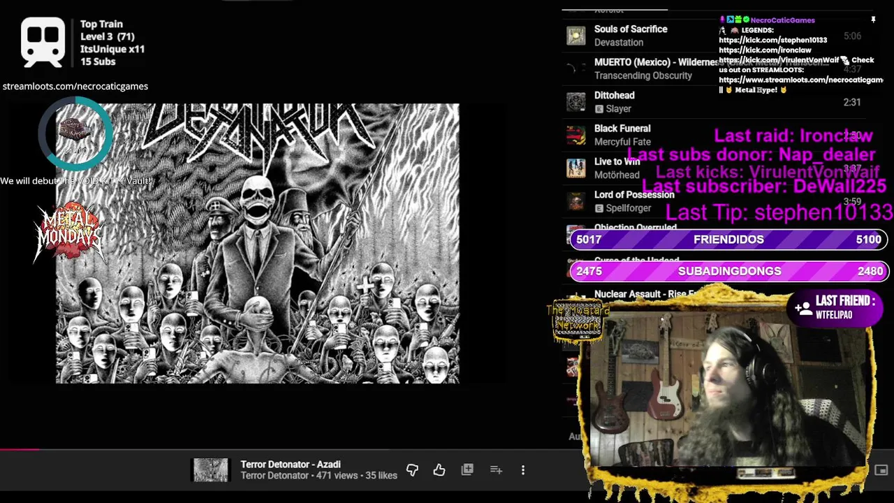The height and width of the screenshot is (503, 894).
Task: Open the Dittohead album thumbnail
Action: click(x=576, y=102)
